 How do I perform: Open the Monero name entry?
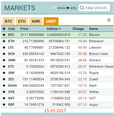[95, 60]
